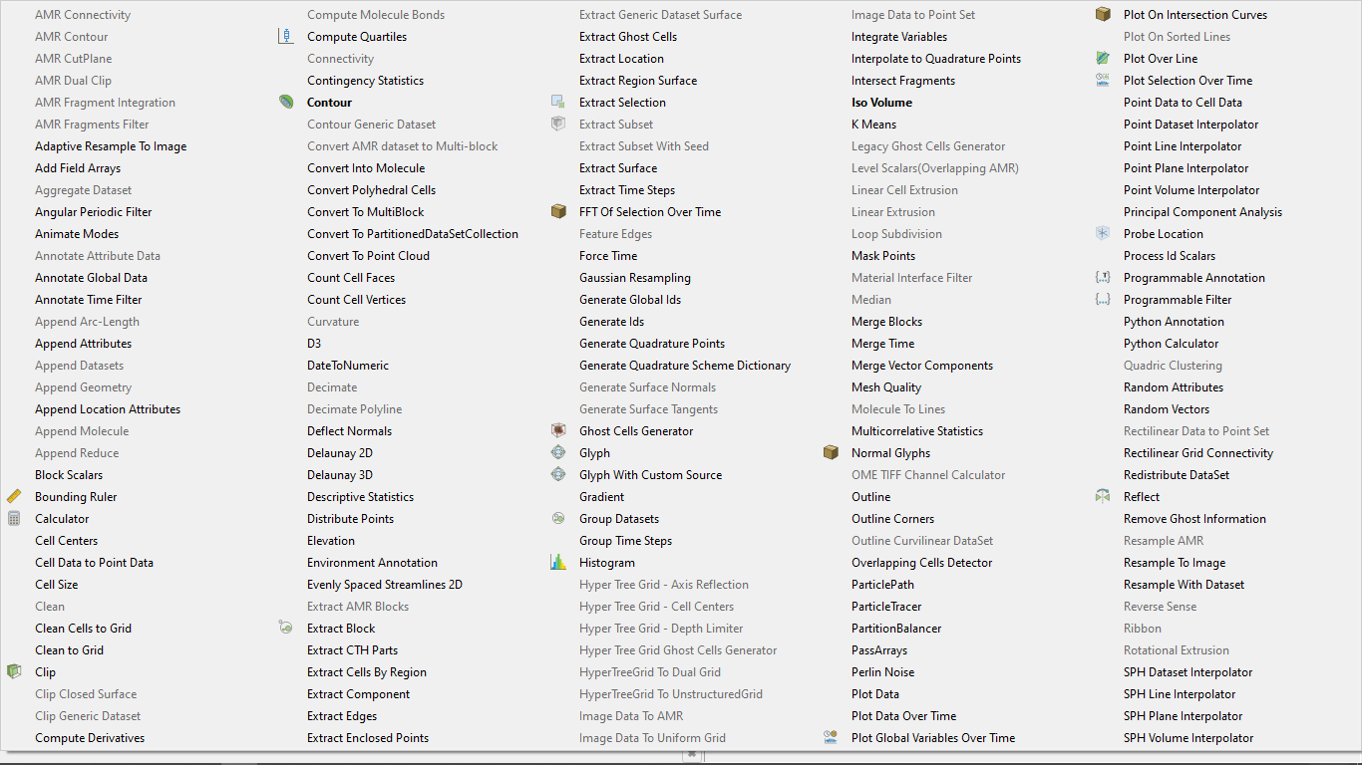Apply the Python Calculator filter
Screen dimensions: 1362x765
[x=1171, y=344]
